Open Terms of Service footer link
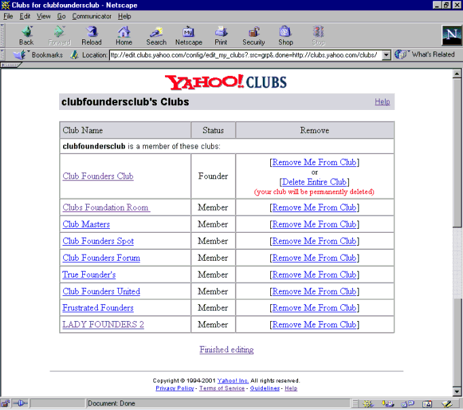 pyautogui.click(x=222, y=388)
